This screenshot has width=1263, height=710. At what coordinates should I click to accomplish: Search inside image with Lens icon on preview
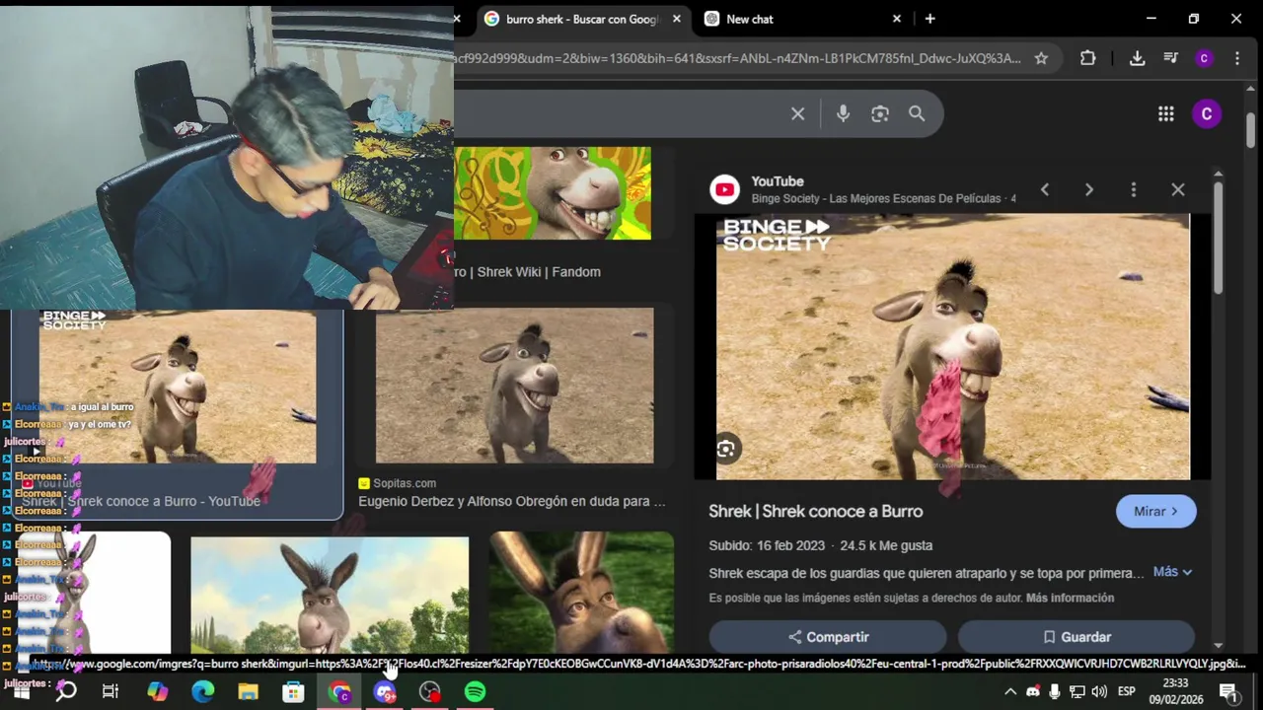[726, 449]
